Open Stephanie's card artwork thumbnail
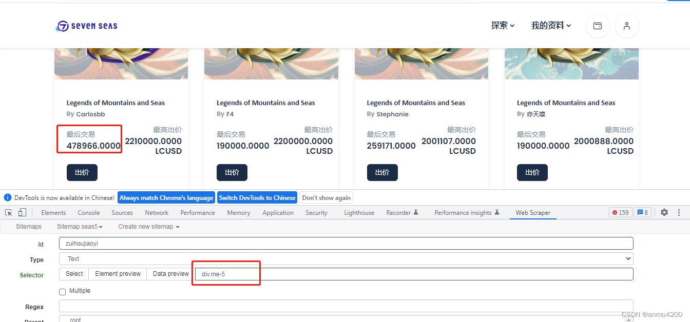 pyautogui.click(x=421, y=64)
